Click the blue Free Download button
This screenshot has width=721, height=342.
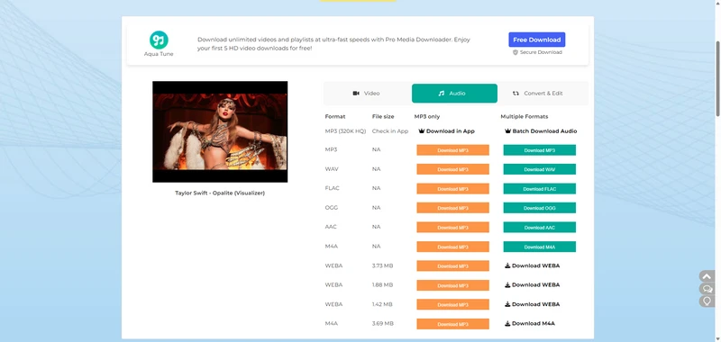coord(536,40)
